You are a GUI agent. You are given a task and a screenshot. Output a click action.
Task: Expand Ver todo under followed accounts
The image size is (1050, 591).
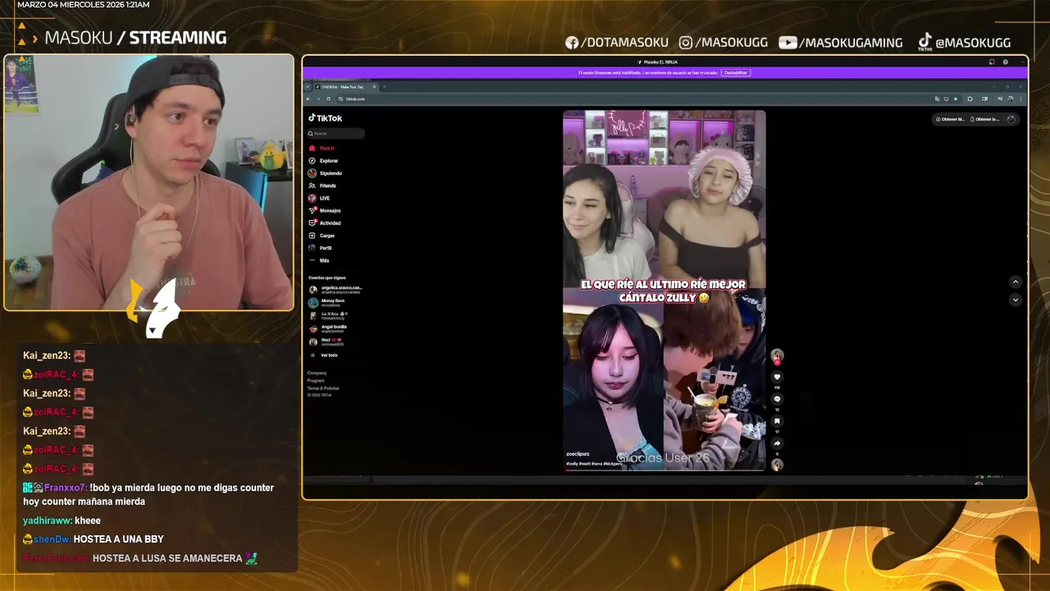pyautogui.click(x=323, y=355)
